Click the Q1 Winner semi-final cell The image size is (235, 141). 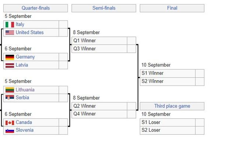100,40
